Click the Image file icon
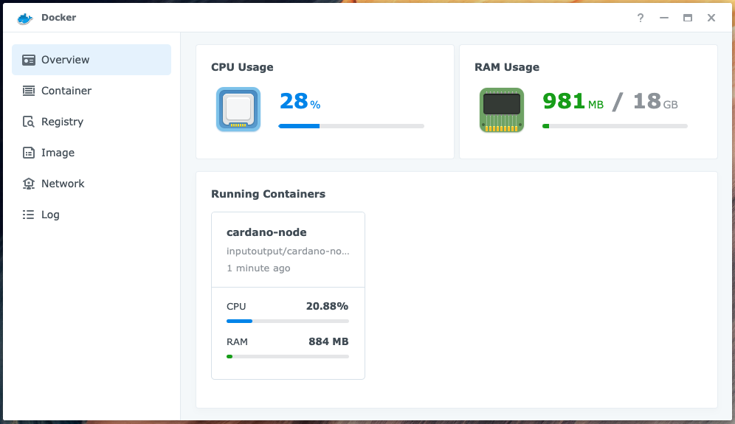735x424 pixels. 29,153
